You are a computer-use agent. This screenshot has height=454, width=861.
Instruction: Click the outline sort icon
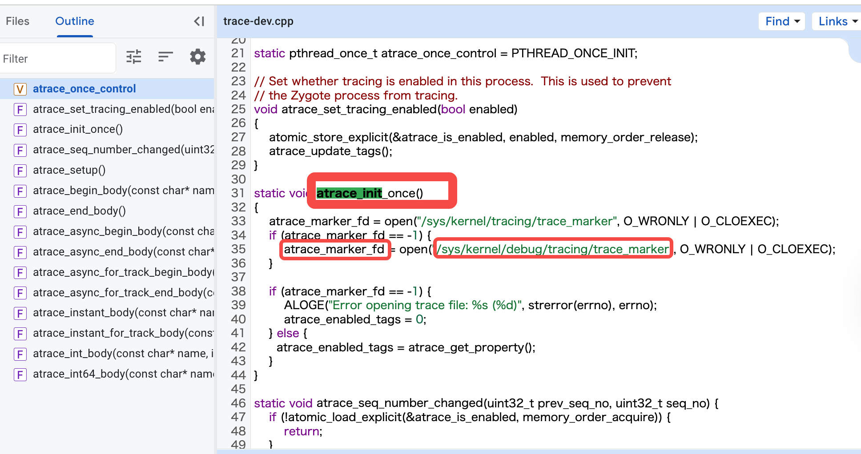[x=165, y=56]
